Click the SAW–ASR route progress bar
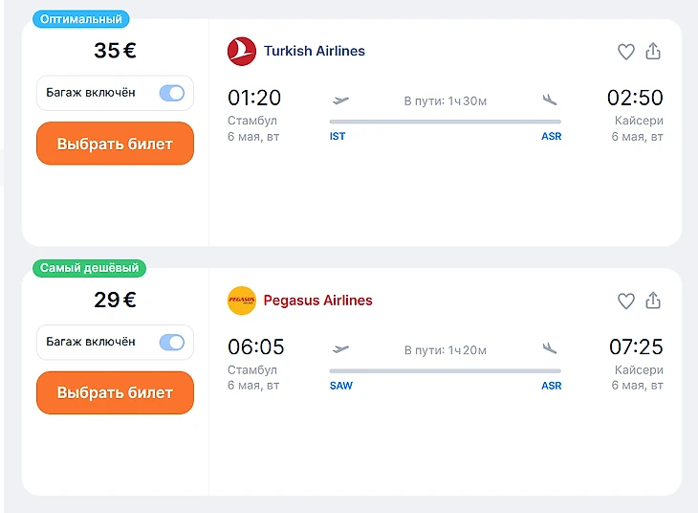 445,370
